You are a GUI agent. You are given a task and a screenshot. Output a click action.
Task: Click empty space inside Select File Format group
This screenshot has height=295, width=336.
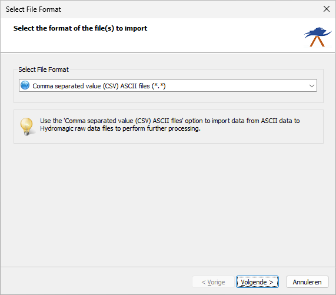pyautogui.click(x=168, y=97)
